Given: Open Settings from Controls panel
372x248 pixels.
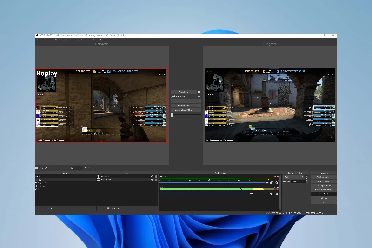Looking at the screenshot, I should (x=323, y=198).
